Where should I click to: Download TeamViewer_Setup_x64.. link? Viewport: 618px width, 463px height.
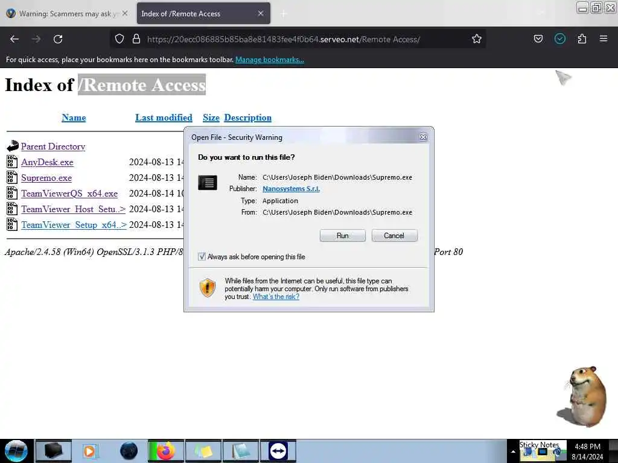pos(74,225)
